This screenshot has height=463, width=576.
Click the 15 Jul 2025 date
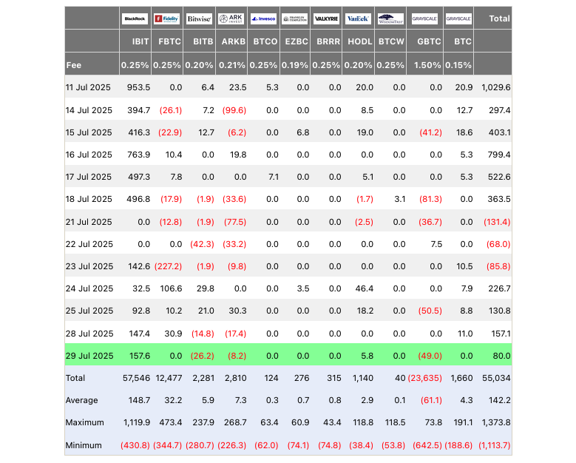point(89,132)
